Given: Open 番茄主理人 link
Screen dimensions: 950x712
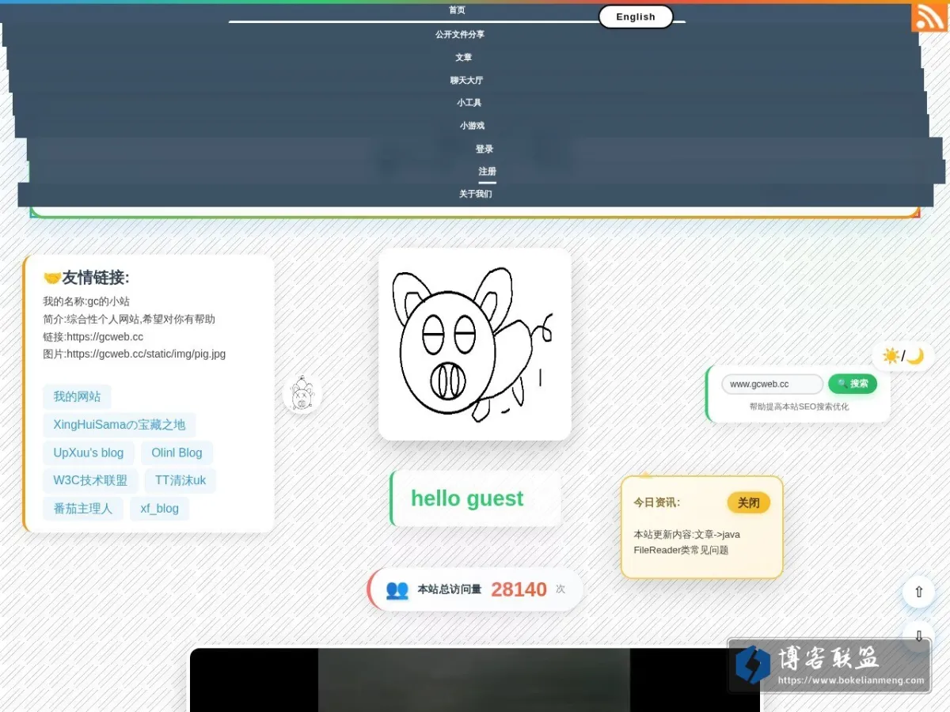Looking at the screenshot, I should [x=83, y=509].
